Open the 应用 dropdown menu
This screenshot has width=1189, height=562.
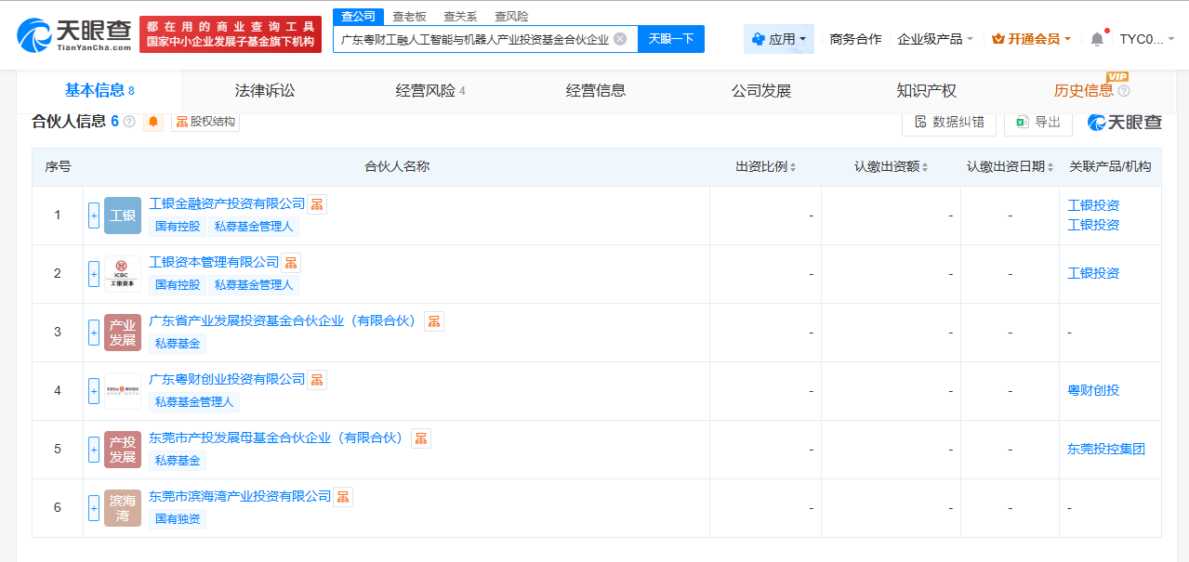[x=779, y=39]
